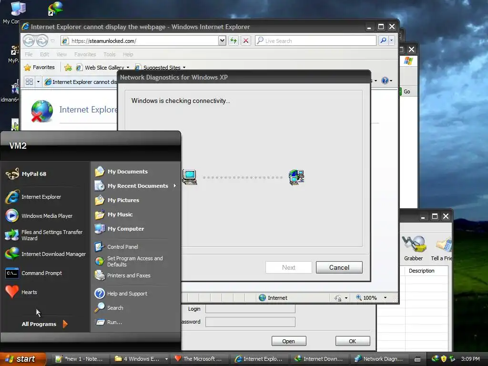Click the Quick Tabs button in IE
The width and height of the screenshot is (488, 366).
29,82
